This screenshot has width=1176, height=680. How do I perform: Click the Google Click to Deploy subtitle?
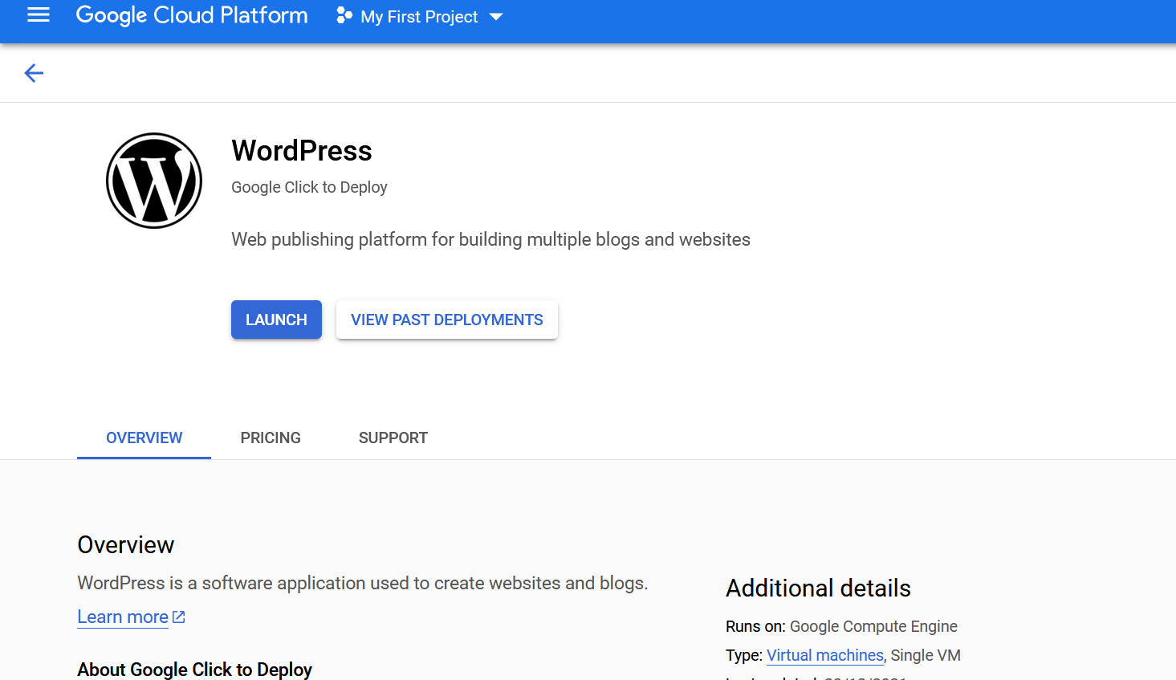click(309, 187)
